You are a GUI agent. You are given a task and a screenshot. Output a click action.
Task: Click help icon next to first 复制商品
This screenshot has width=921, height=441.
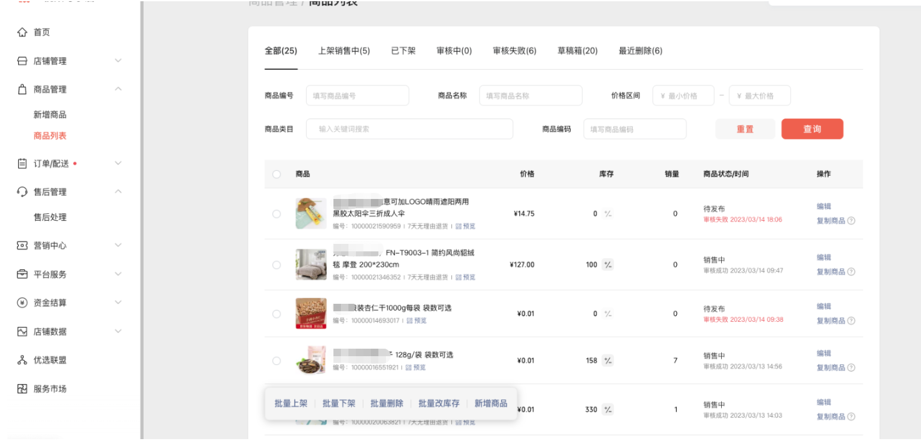click(x=851, y=221)
